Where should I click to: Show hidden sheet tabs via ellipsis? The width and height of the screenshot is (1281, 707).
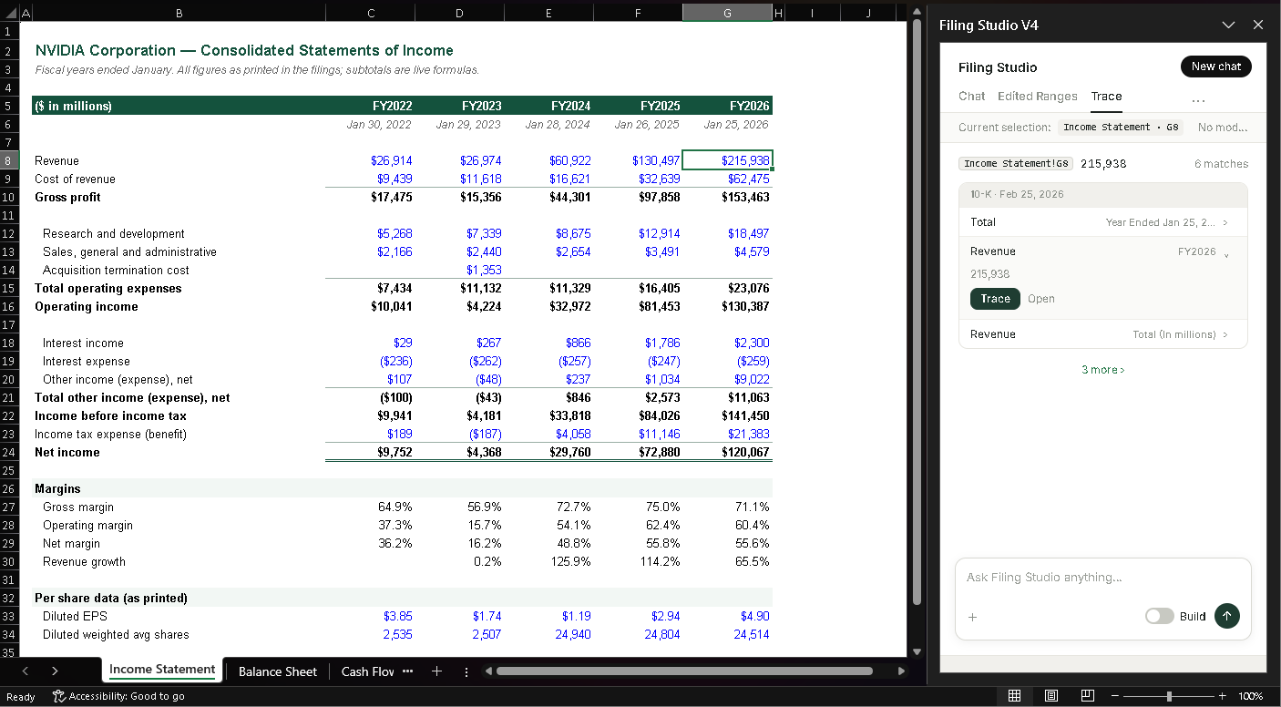(407, 671)
